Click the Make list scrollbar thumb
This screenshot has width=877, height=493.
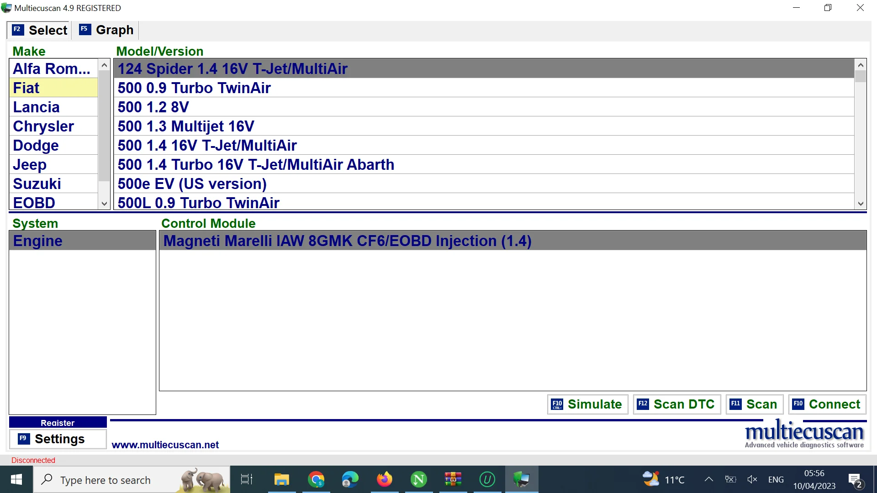tap(104, 126)
